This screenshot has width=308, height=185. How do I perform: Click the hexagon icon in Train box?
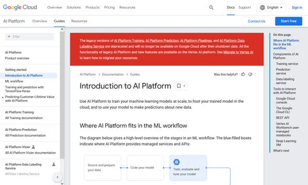177,162
